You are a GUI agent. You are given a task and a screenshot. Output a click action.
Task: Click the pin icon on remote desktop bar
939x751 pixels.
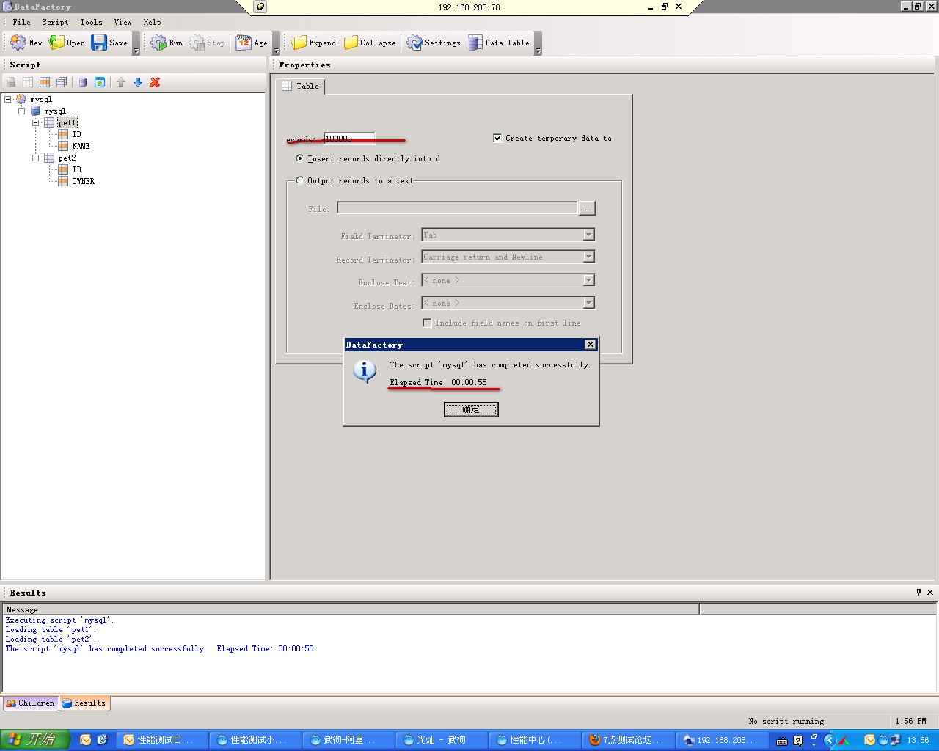pos(260,7)
